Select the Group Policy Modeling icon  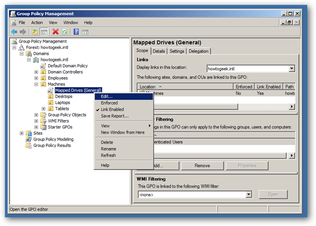click(x=29, y=139)
